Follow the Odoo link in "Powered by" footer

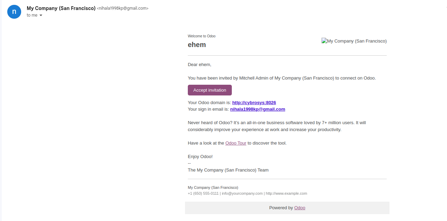click(300, 208)
